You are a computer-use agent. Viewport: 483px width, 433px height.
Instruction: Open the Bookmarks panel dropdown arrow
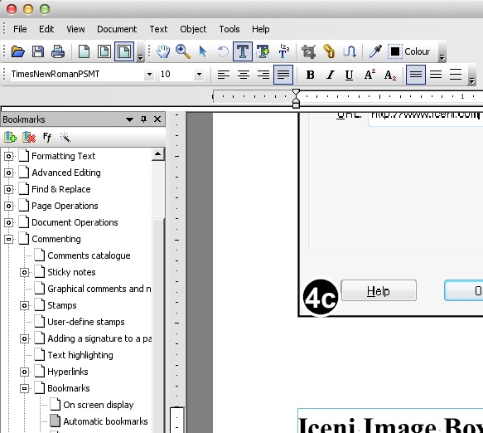point(130,119)
